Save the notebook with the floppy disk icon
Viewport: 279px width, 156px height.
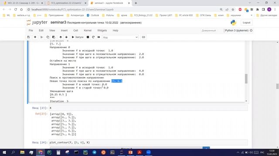click(x=28, y=37)
